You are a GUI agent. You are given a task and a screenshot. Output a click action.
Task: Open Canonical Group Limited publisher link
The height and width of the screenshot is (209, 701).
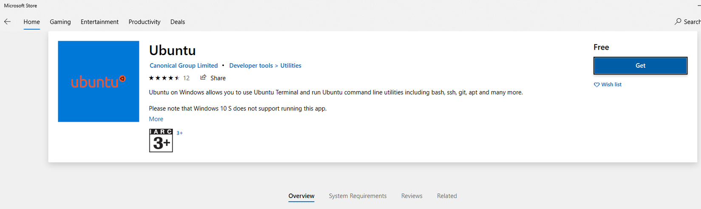[x=184, y=66]
